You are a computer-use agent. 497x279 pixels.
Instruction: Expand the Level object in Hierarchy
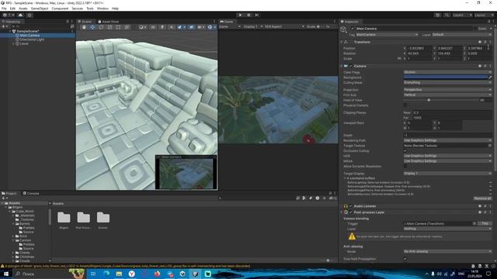pos(14,44)
